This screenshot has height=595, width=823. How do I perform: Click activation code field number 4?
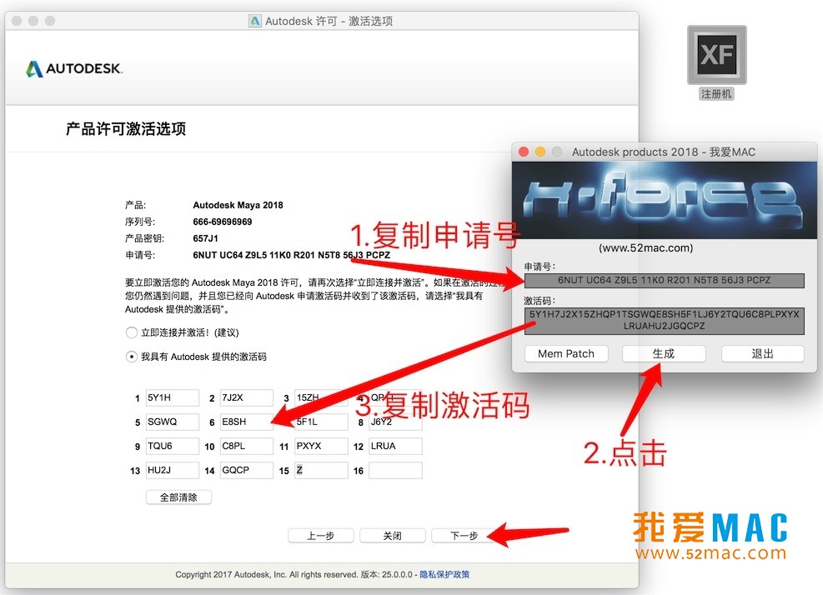click(395, 397)
